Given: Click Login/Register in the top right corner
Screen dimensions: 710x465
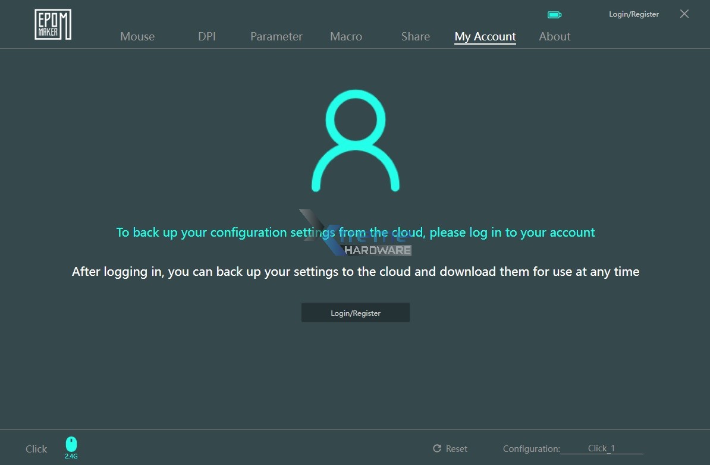Looking at the screenshot, I should tap(633, 14).
